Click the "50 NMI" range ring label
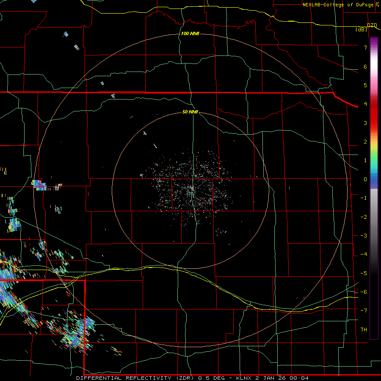381x381 pixels. (x=190, y=112)
